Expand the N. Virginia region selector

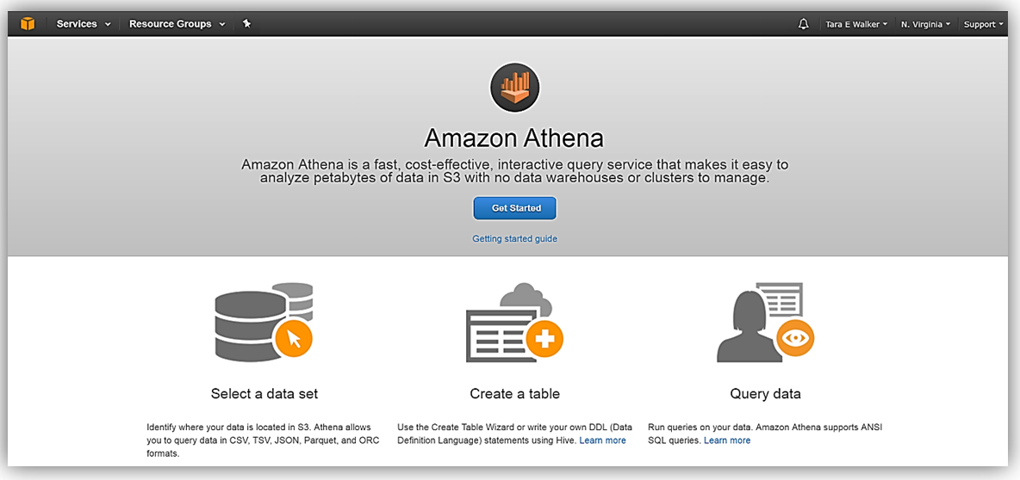pos(925,24)
